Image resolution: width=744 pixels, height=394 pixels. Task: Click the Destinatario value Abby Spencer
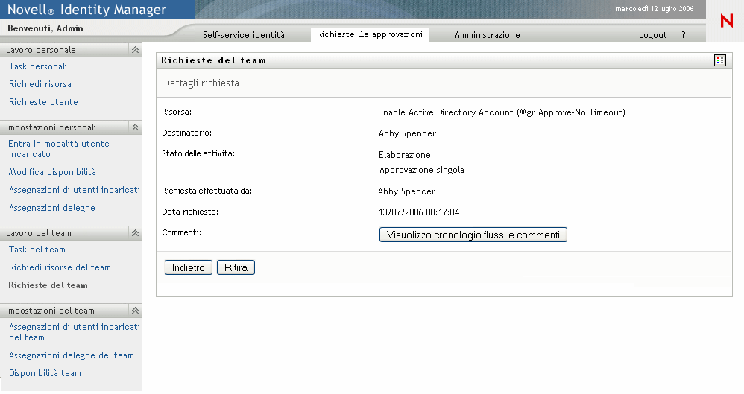pos(407,133)
